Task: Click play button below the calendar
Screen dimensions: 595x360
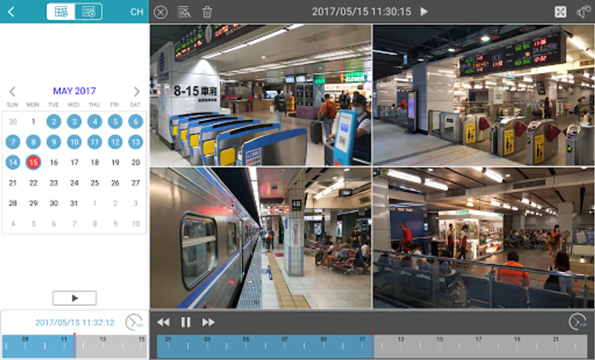Action: 74,298
